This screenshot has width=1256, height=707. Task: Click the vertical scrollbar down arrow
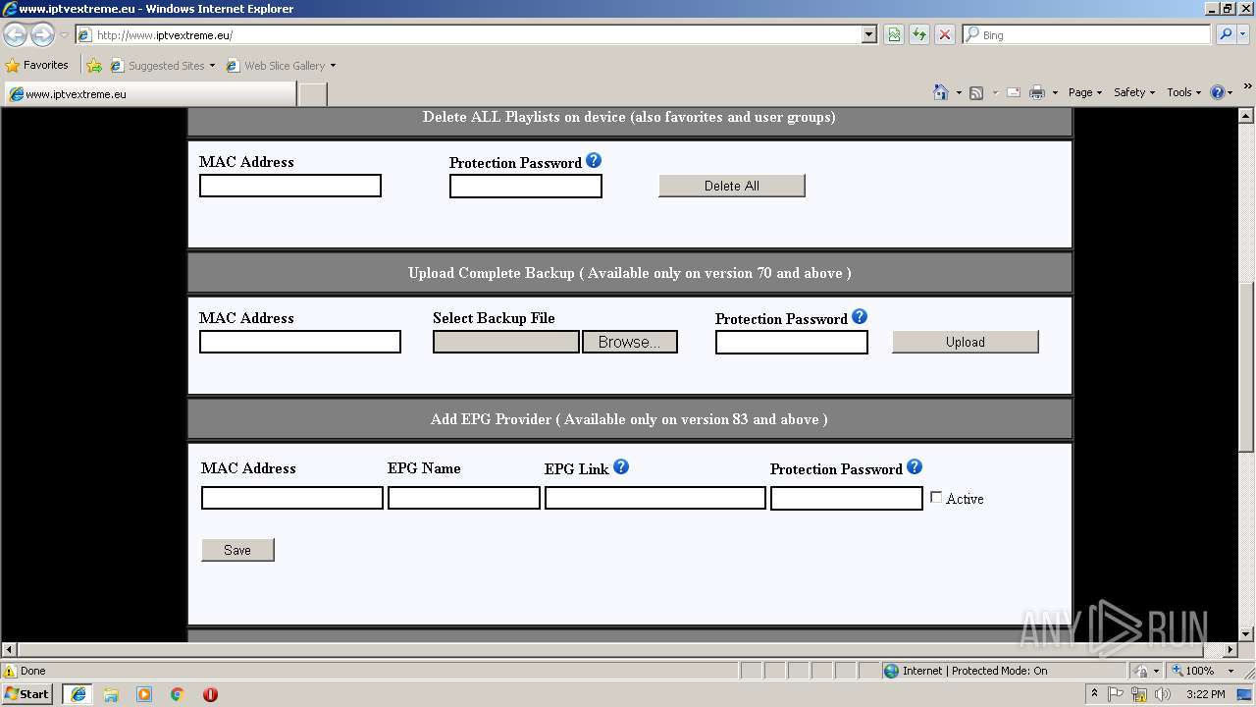tap(1246, 634)
